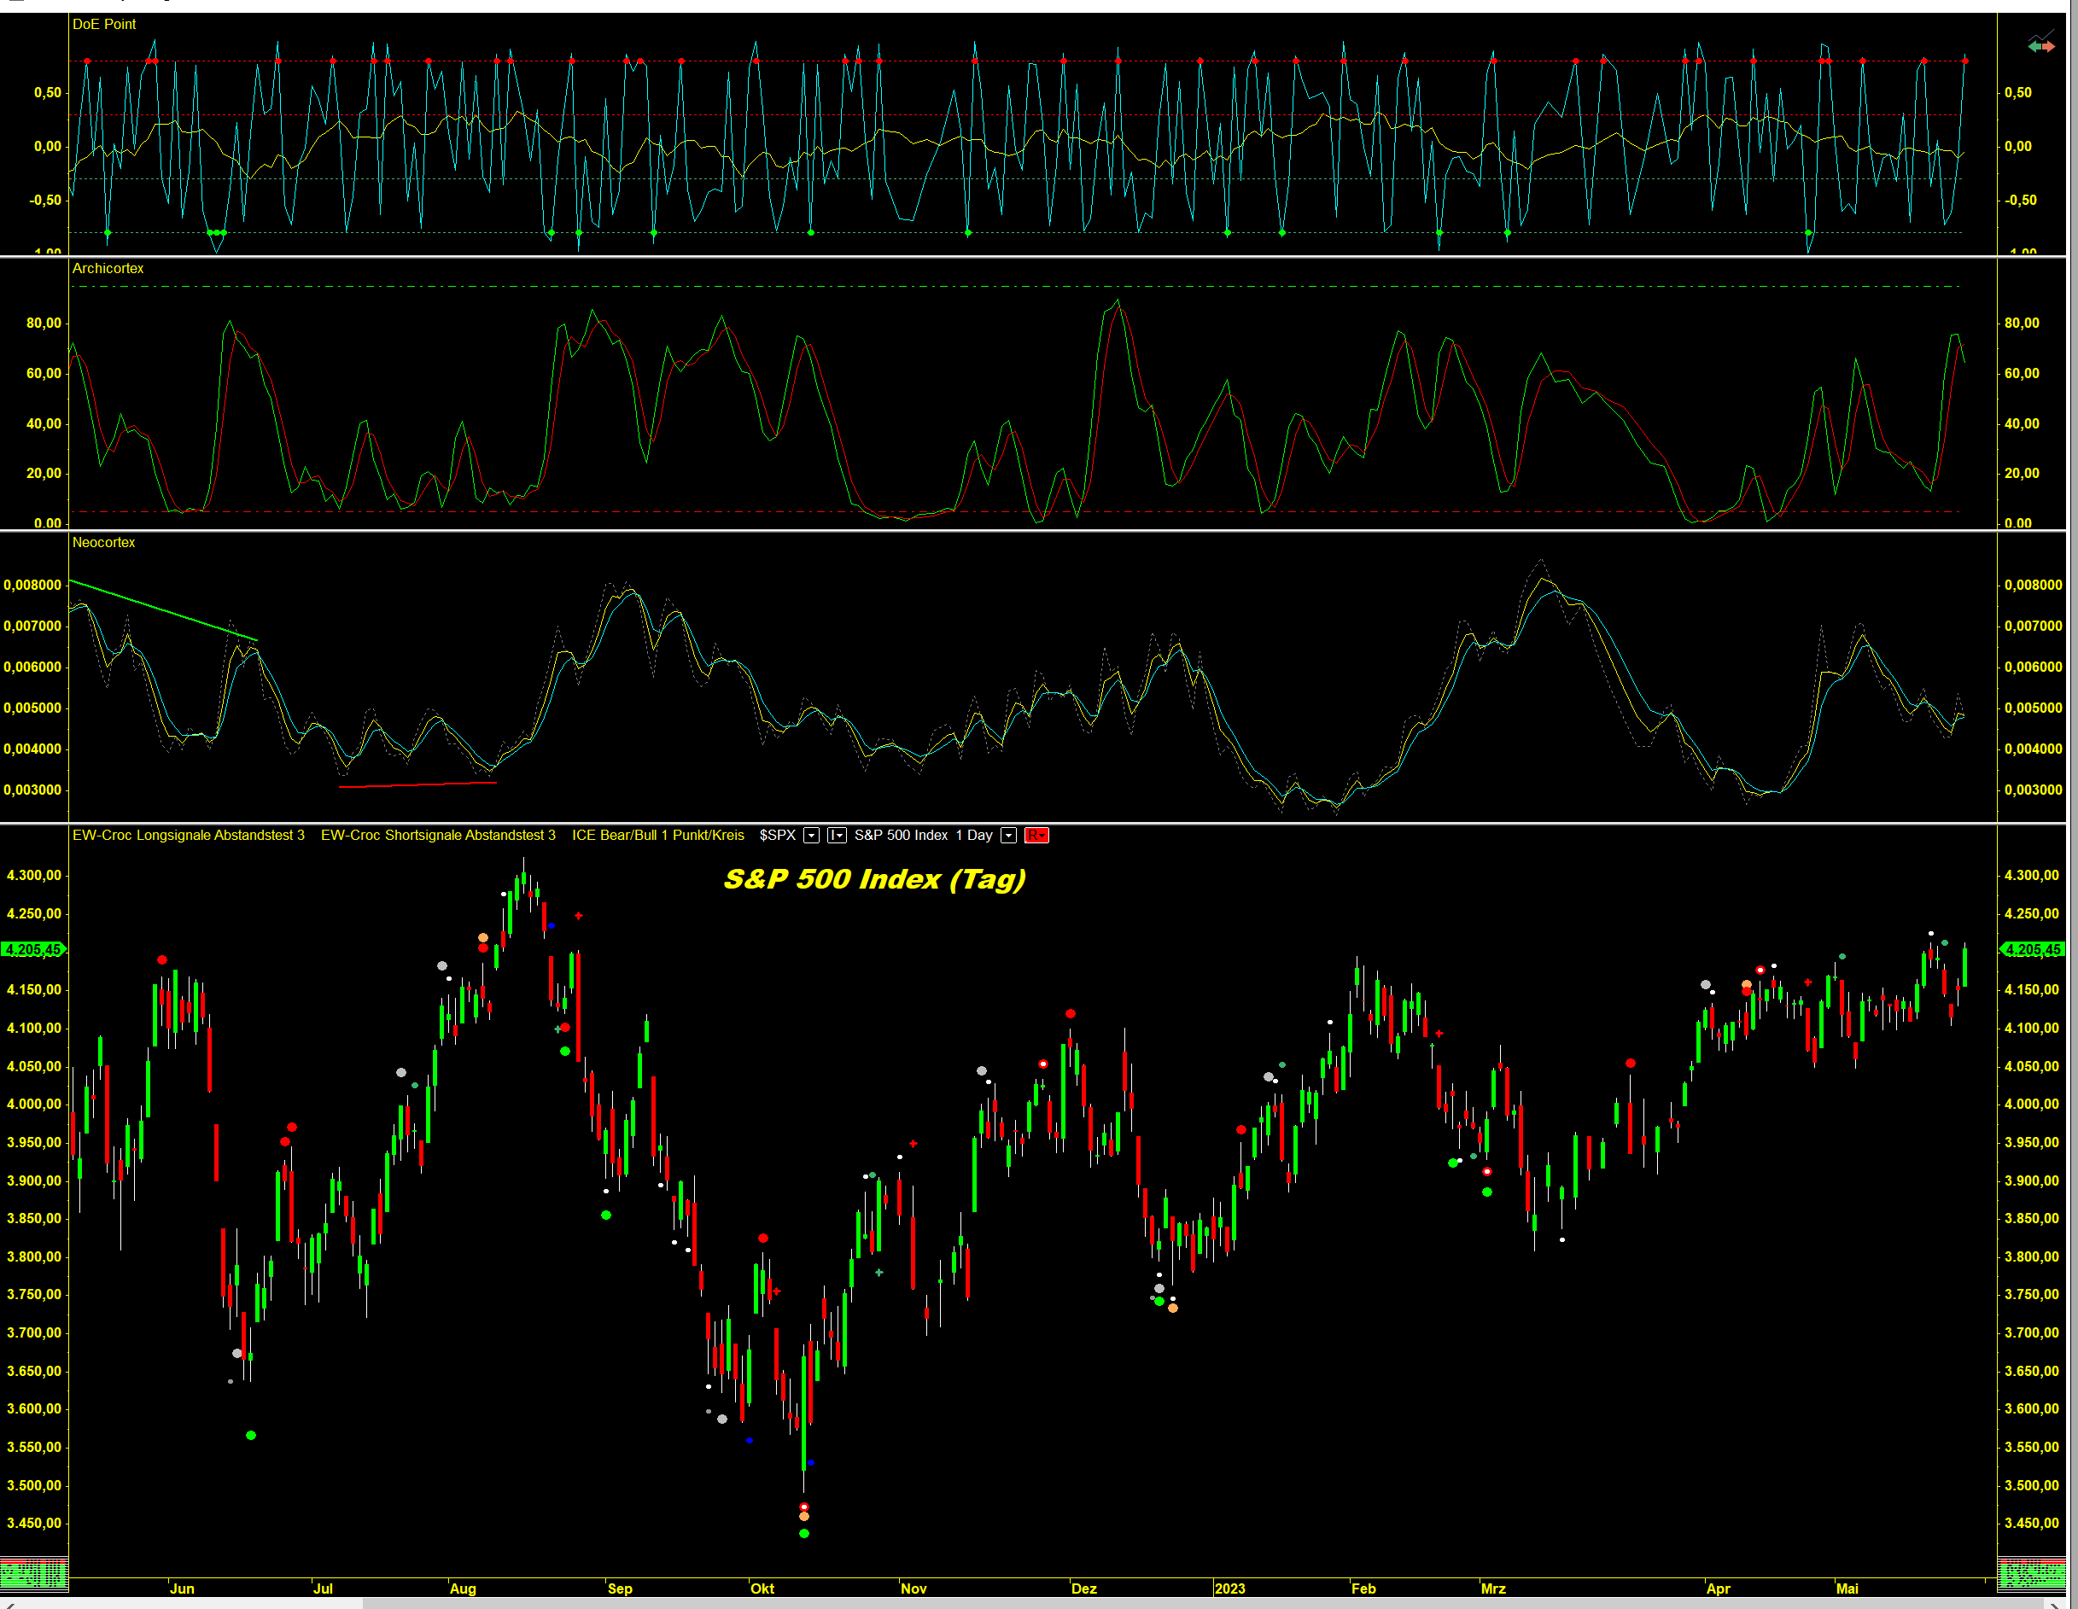2078x1609 pixels.
Task: Open the $SPX symbol dropdown
Action: pos(812,836)
